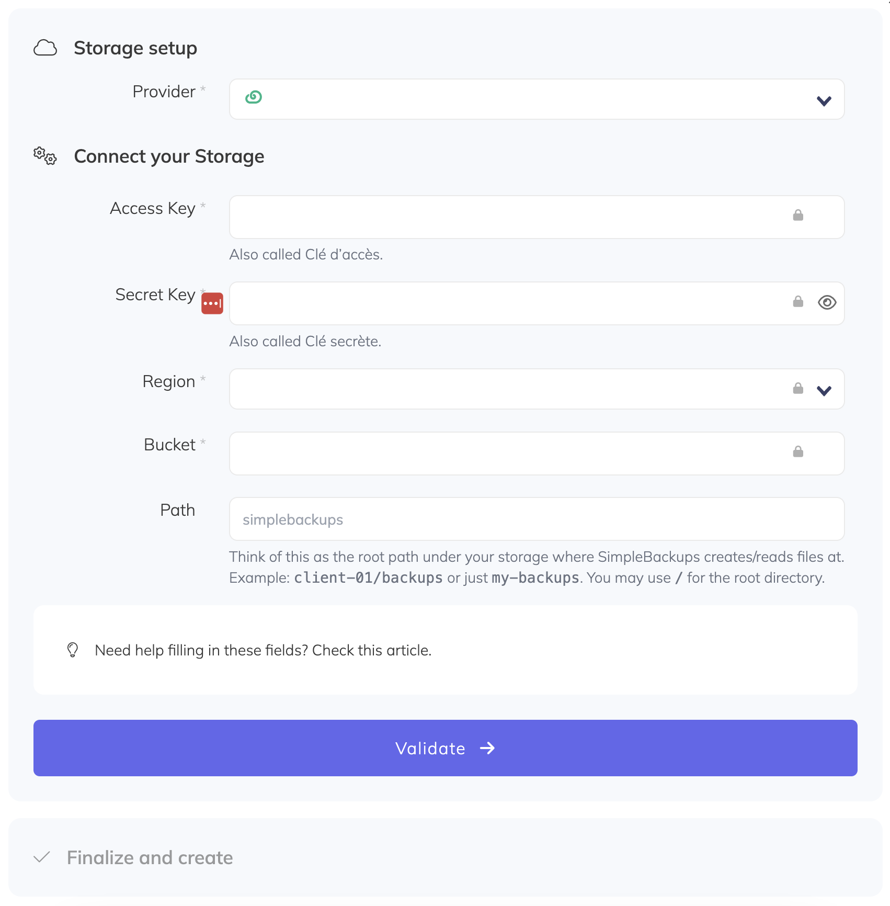Click the lock icon in Bucket field

click(x=798, y=452)
